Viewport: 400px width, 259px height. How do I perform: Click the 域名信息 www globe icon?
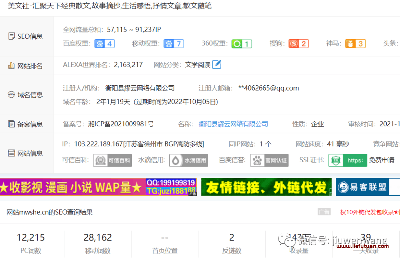click(11, 95)
